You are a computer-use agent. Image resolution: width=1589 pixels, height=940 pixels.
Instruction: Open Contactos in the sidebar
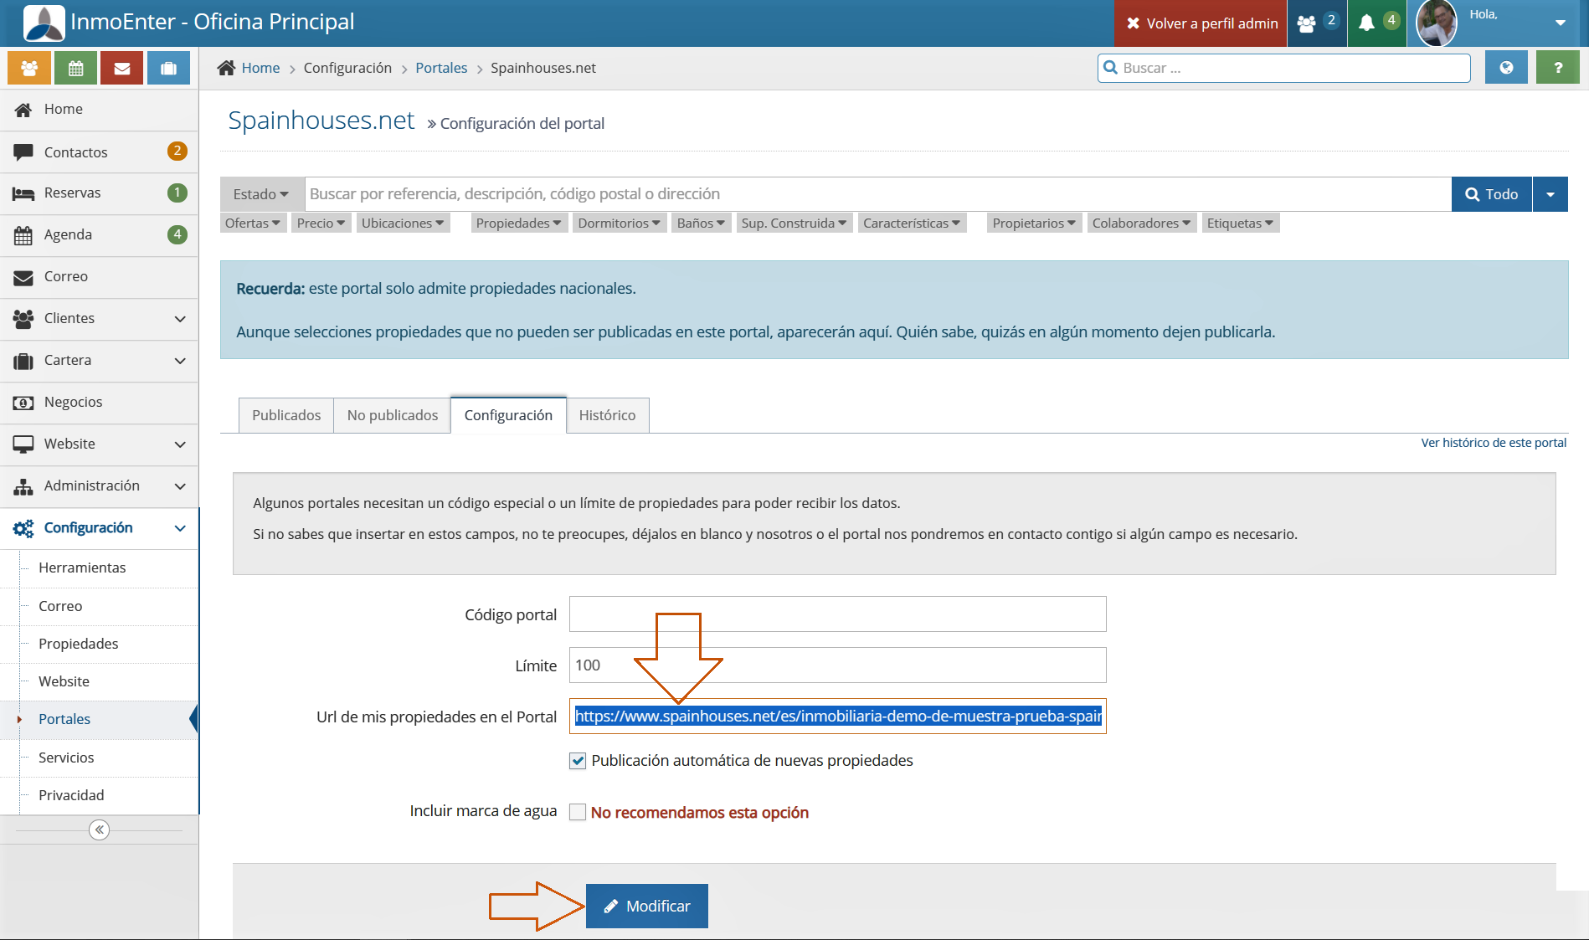click(x=100, y=152)
